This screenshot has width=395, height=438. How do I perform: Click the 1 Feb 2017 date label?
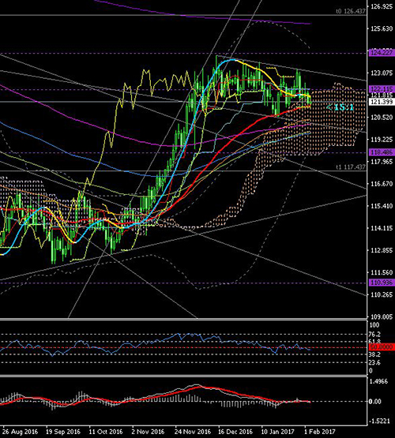[x=319, y=432]
